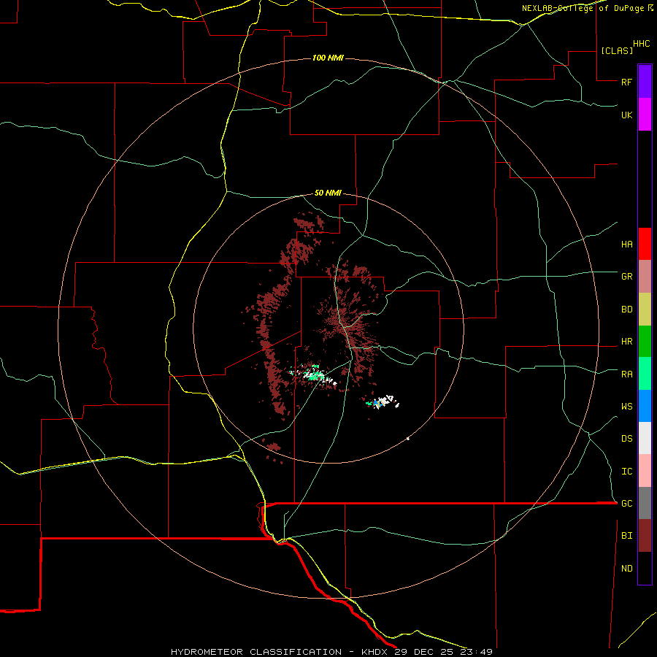The image size is (657, 657).
Task: Click the RF purple legend swatch
Action: (645, 81)
